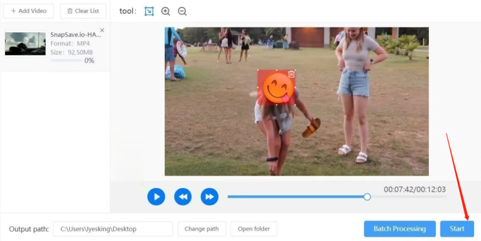Click the 0% progress bar of the video

66,60
